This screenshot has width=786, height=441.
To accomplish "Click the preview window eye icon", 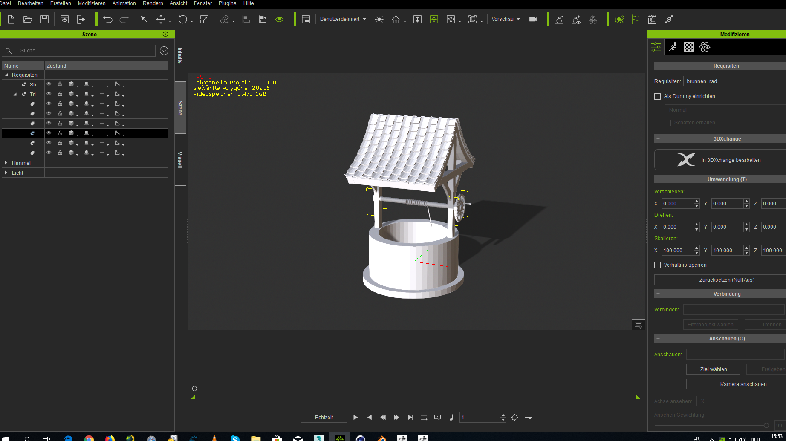I will point(64,19).
